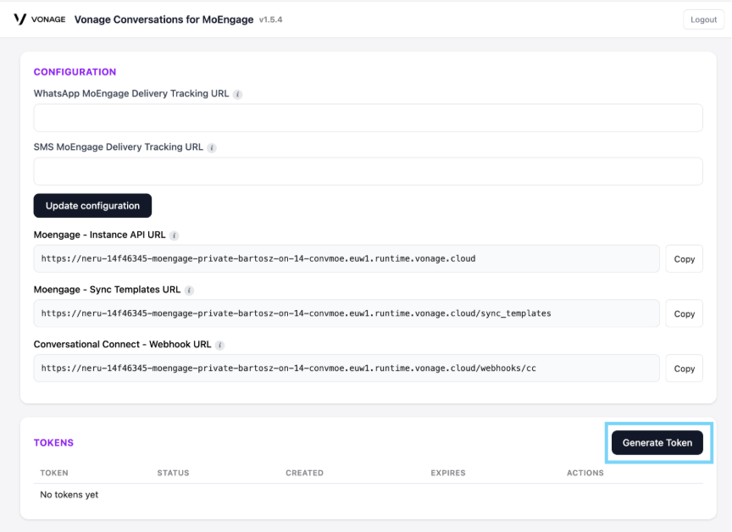
Task: Click the STATUS column header
Action: 173,473
